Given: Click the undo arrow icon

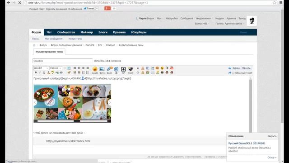Looking at the screenshot, I should point(230,68).
